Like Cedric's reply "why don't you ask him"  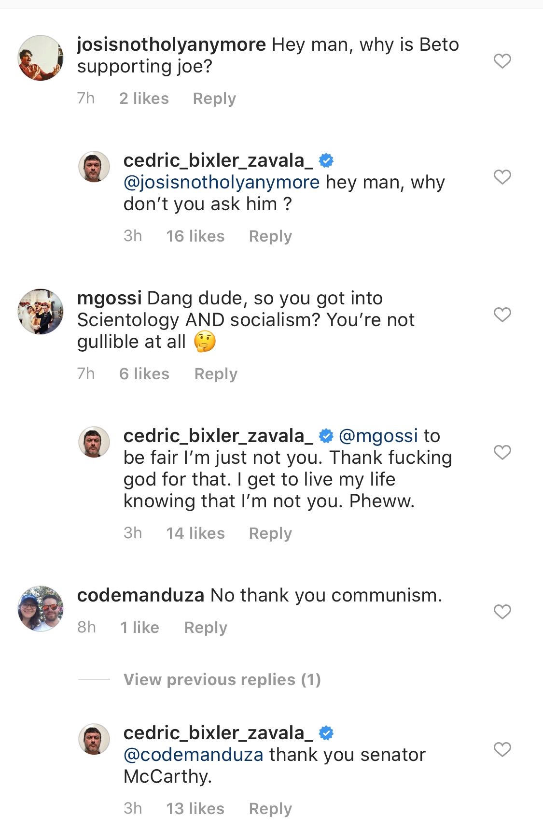point(502,177)
